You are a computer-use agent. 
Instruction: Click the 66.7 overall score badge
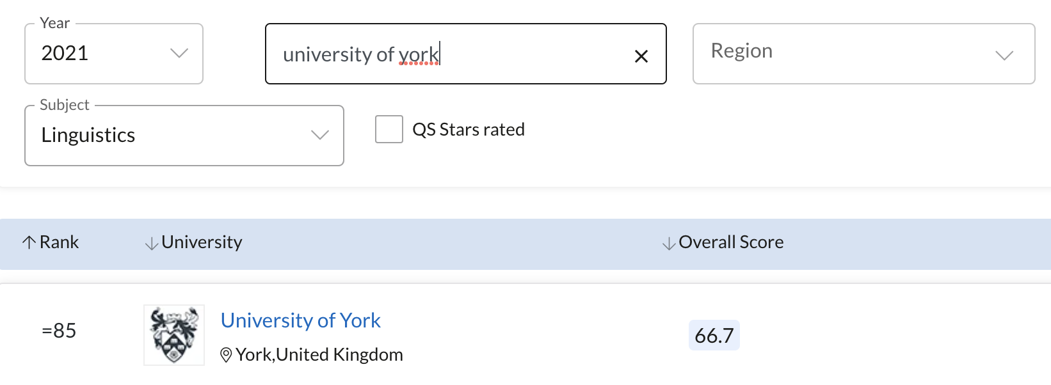[x=714, y=335]
